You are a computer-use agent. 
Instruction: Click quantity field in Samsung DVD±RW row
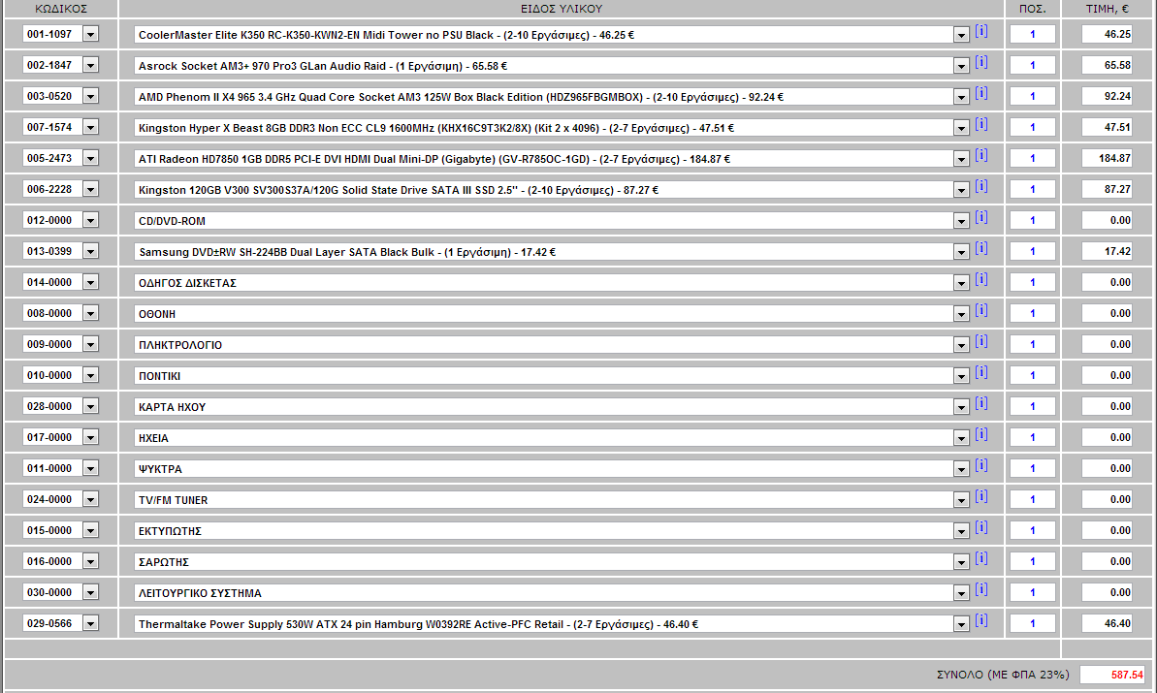coord(1032,251)
